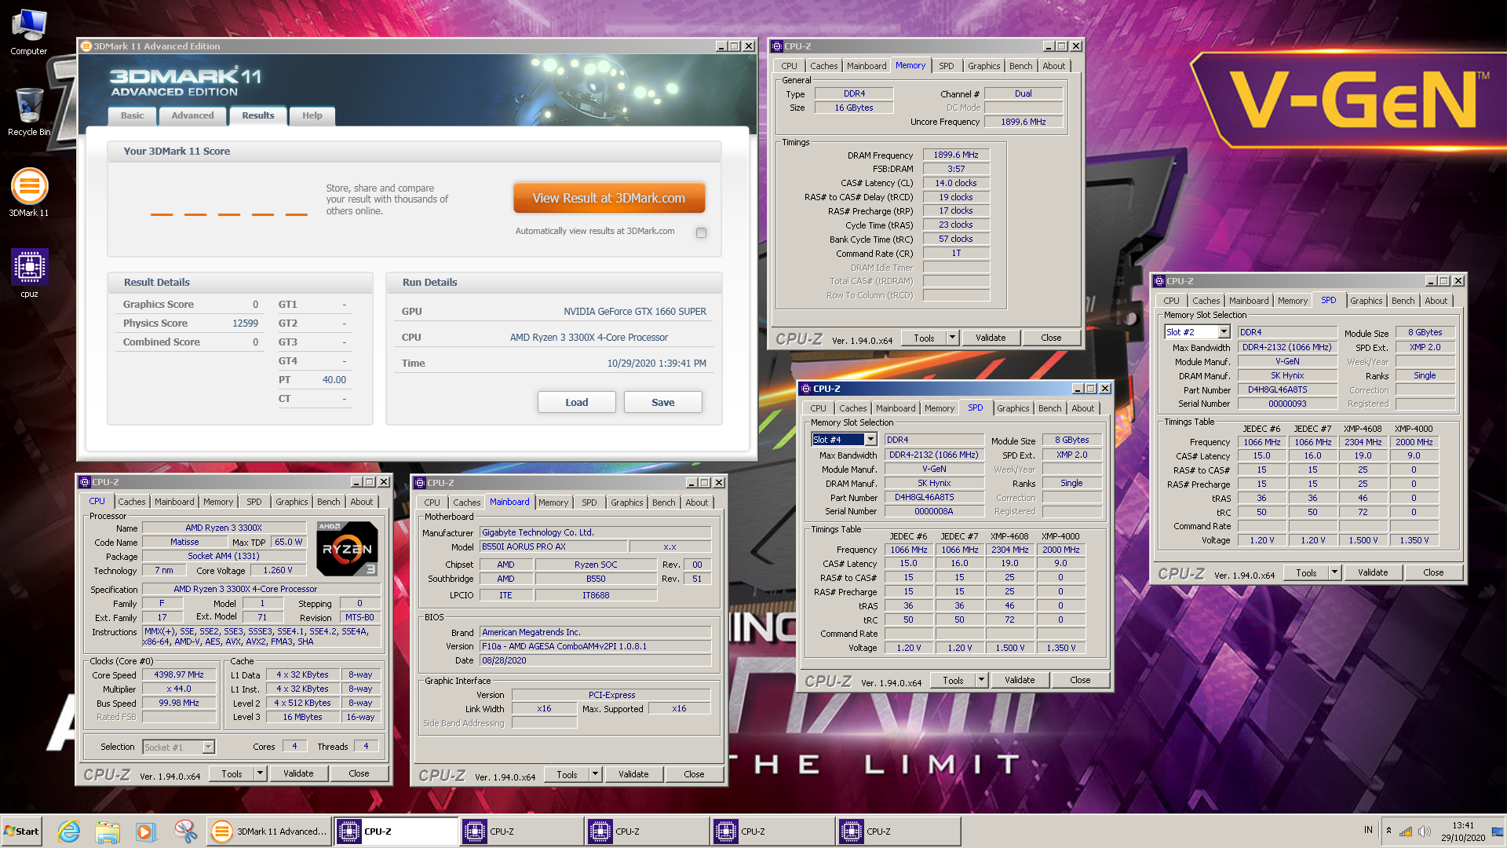Expand the Tools arrow in the Slot #2 SPD window

pos(1334,572)
